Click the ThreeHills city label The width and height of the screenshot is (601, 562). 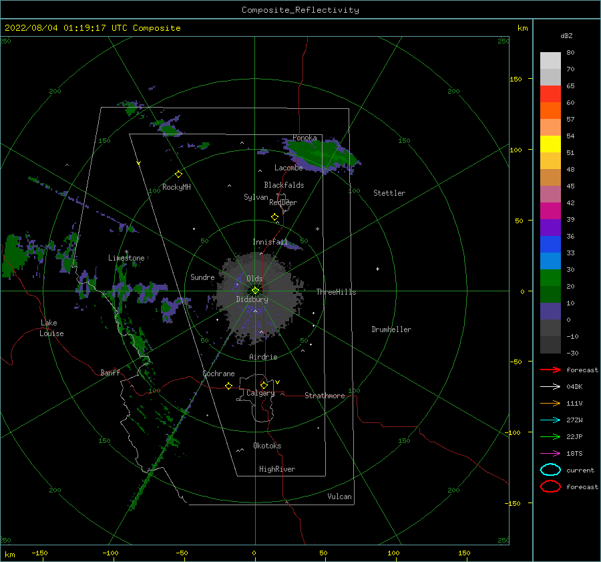336,292
